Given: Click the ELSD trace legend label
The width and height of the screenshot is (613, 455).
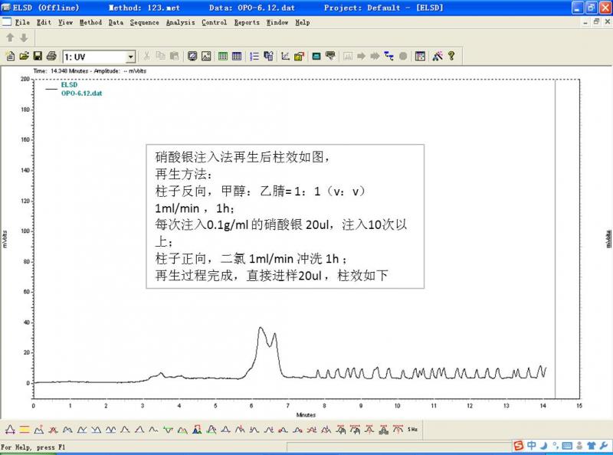Looking at the screenshot, I should click(69, 85).
